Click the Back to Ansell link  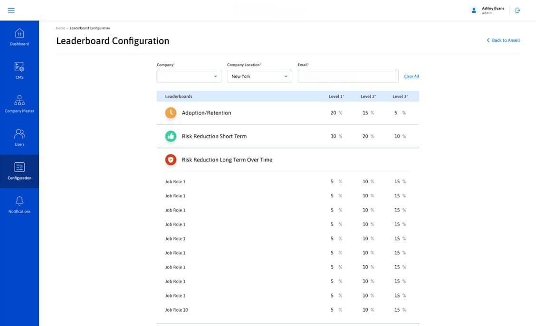tap(503, 40)
